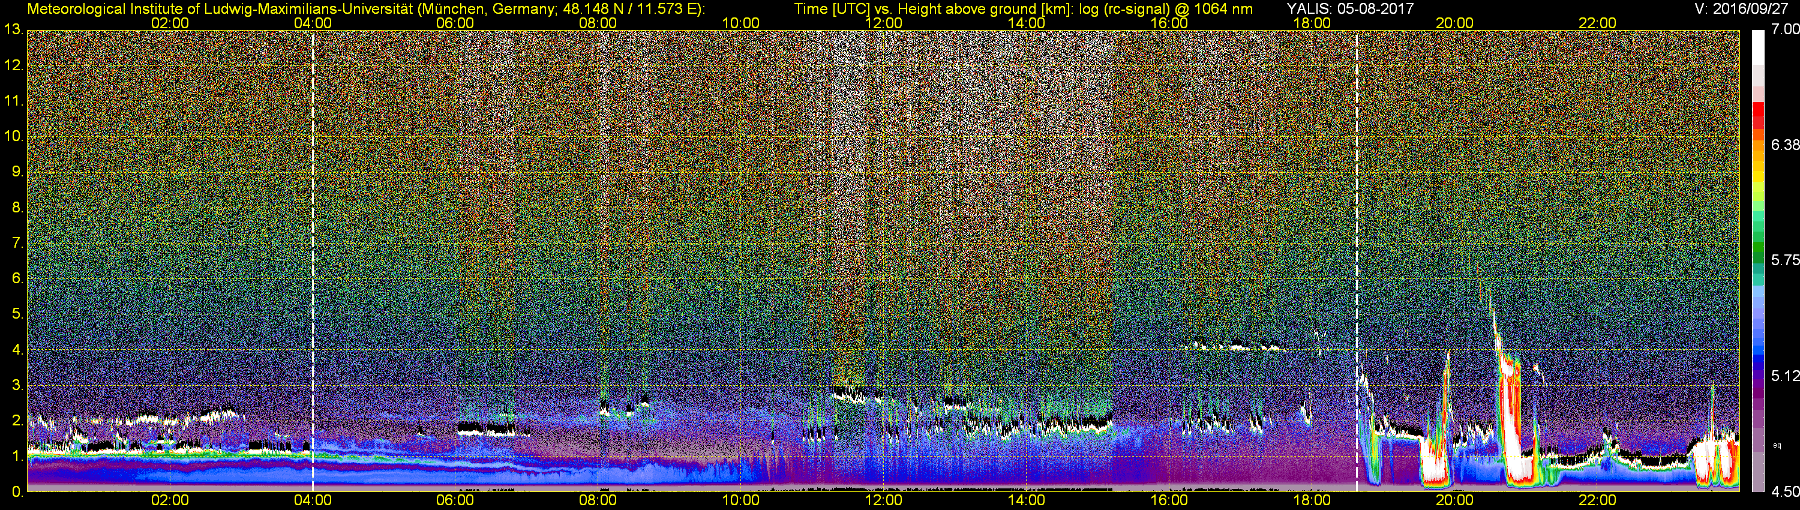Click the 22:00 label on the top time axis
The image size is (1800, 510).
(x=1597, y=23)
